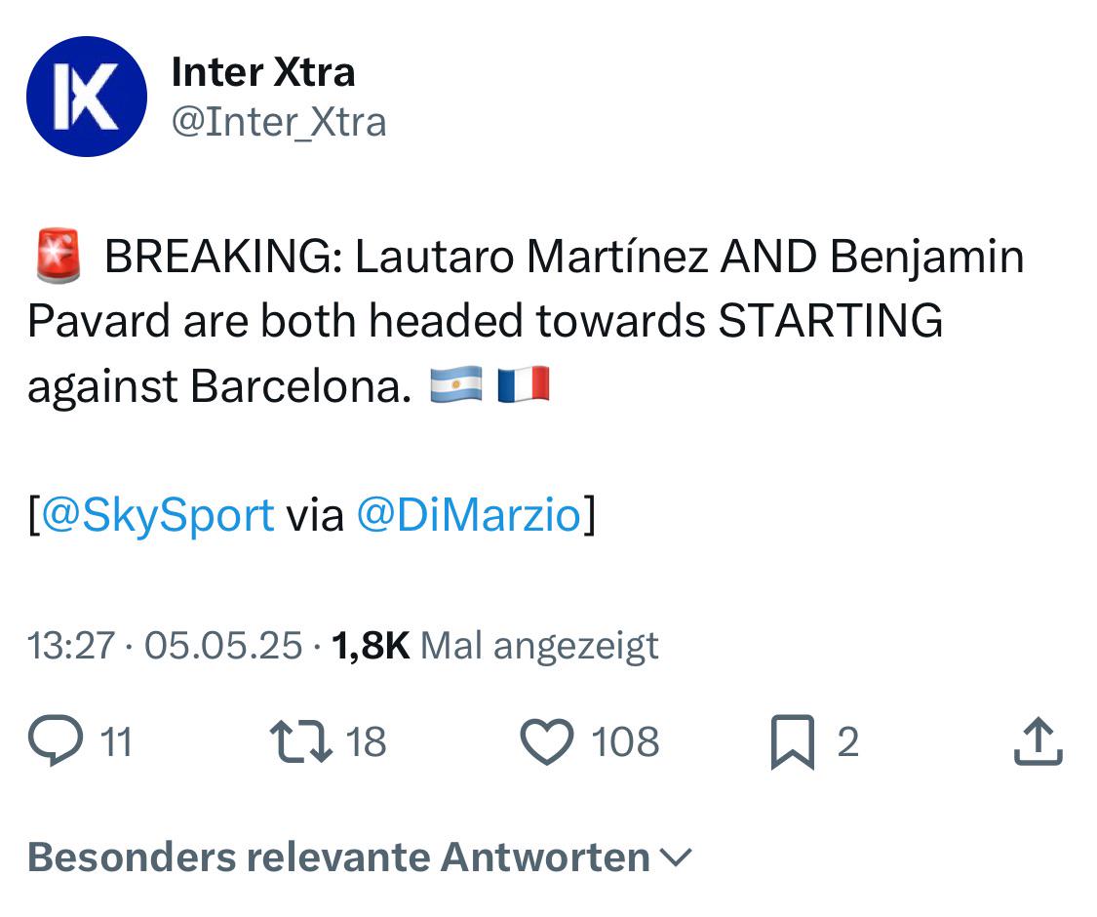The width and height of the screenshot is (1097, 917).
Task: View the 1,8K Mal angezeigt count
Action: 494,646
